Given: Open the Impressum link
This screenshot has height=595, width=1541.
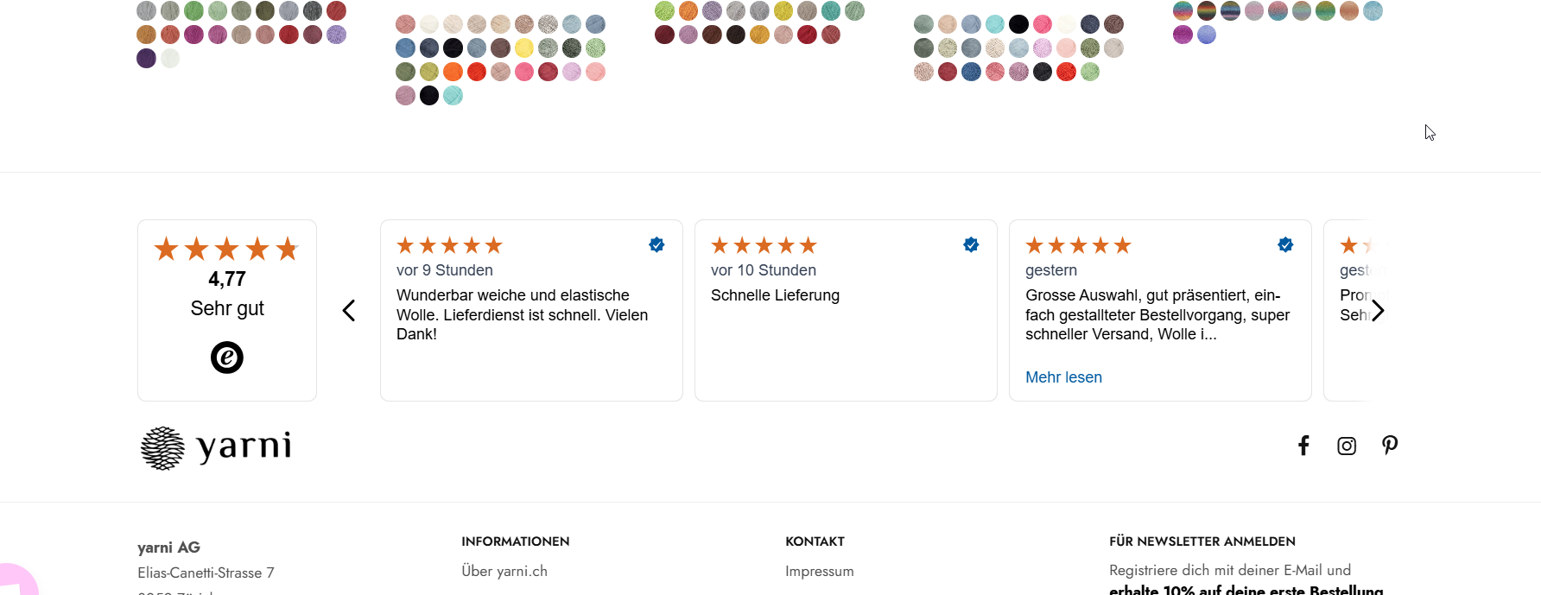Looking at the screenshot, I should [820, 571].
